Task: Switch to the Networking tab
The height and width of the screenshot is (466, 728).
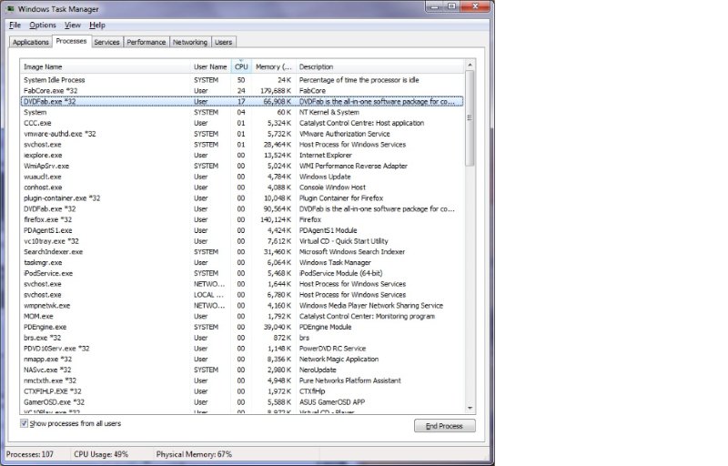Action: click(190, 42)
